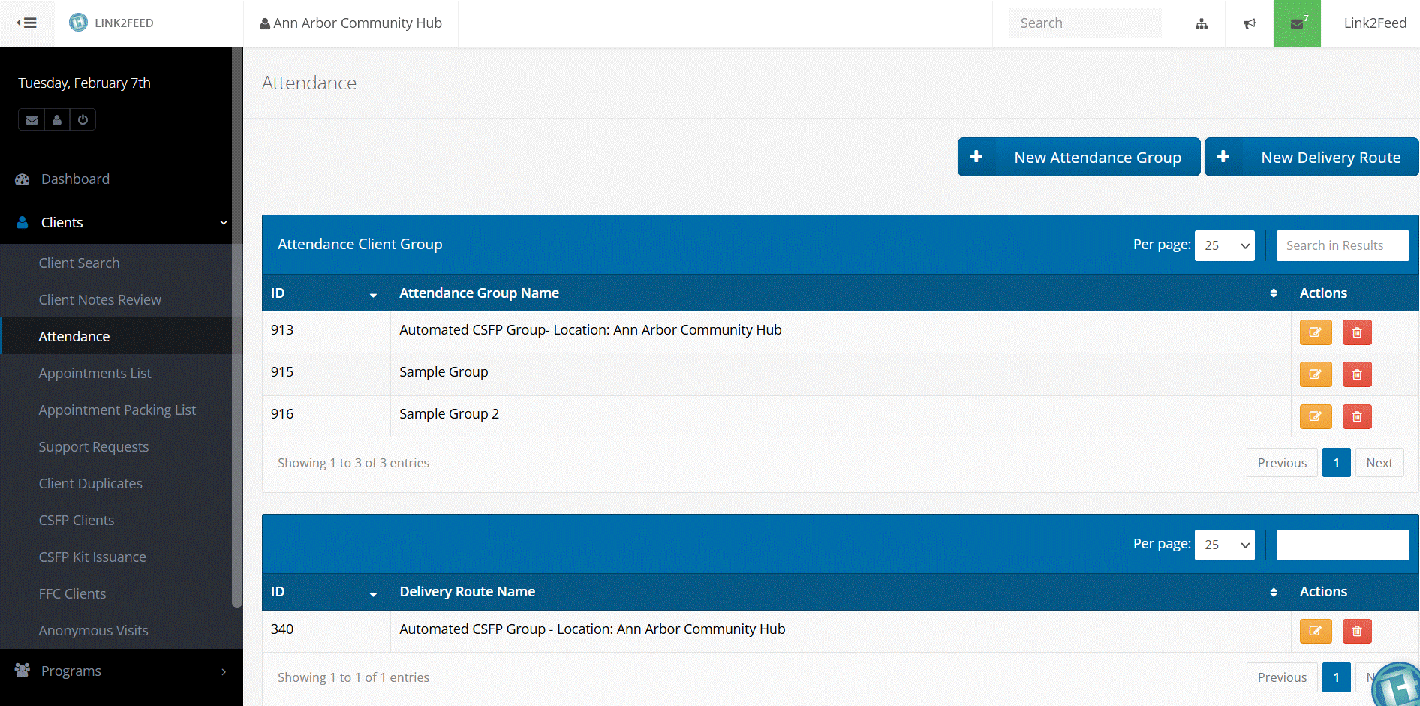This screenshot has height=706, width=1420.
Task: Switch to the Appointments List page
Action: coord(95,373)
